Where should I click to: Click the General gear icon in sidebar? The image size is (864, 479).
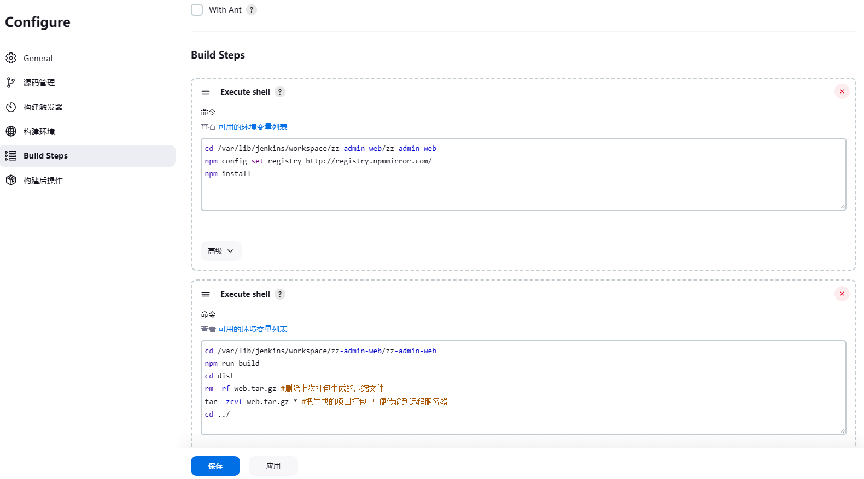tap(11, 58)
